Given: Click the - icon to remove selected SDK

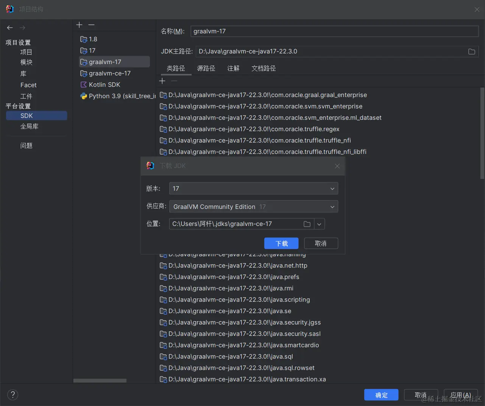Looking at the screenshot, I should point(91,25).
